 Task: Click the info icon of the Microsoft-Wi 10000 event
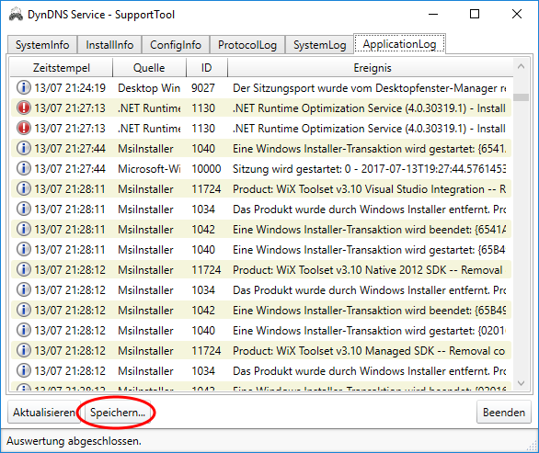(24, 169)
